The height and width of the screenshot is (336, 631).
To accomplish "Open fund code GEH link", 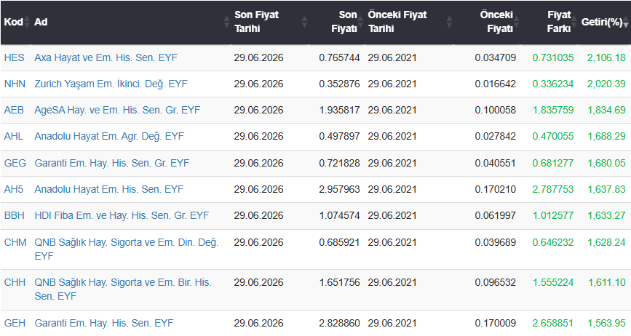I will (15, 323).
